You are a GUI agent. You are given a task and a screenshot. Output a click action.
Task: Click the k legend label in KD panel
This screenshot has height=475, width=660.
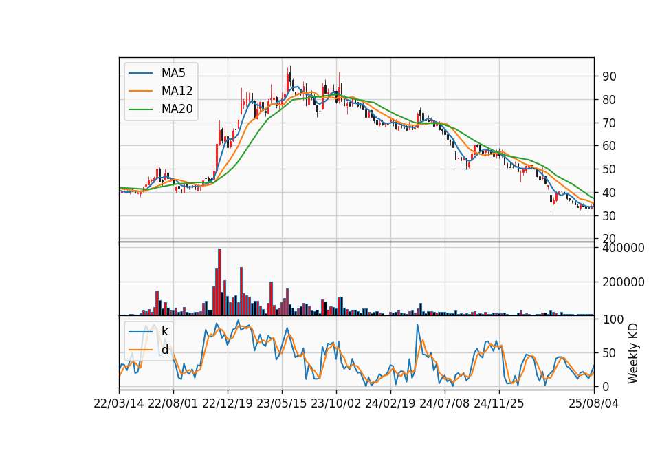click(164, 331)
